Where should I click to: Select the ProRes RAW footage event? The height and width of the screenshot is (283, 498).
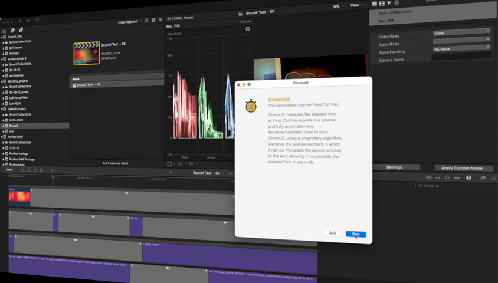click(22, 159)
